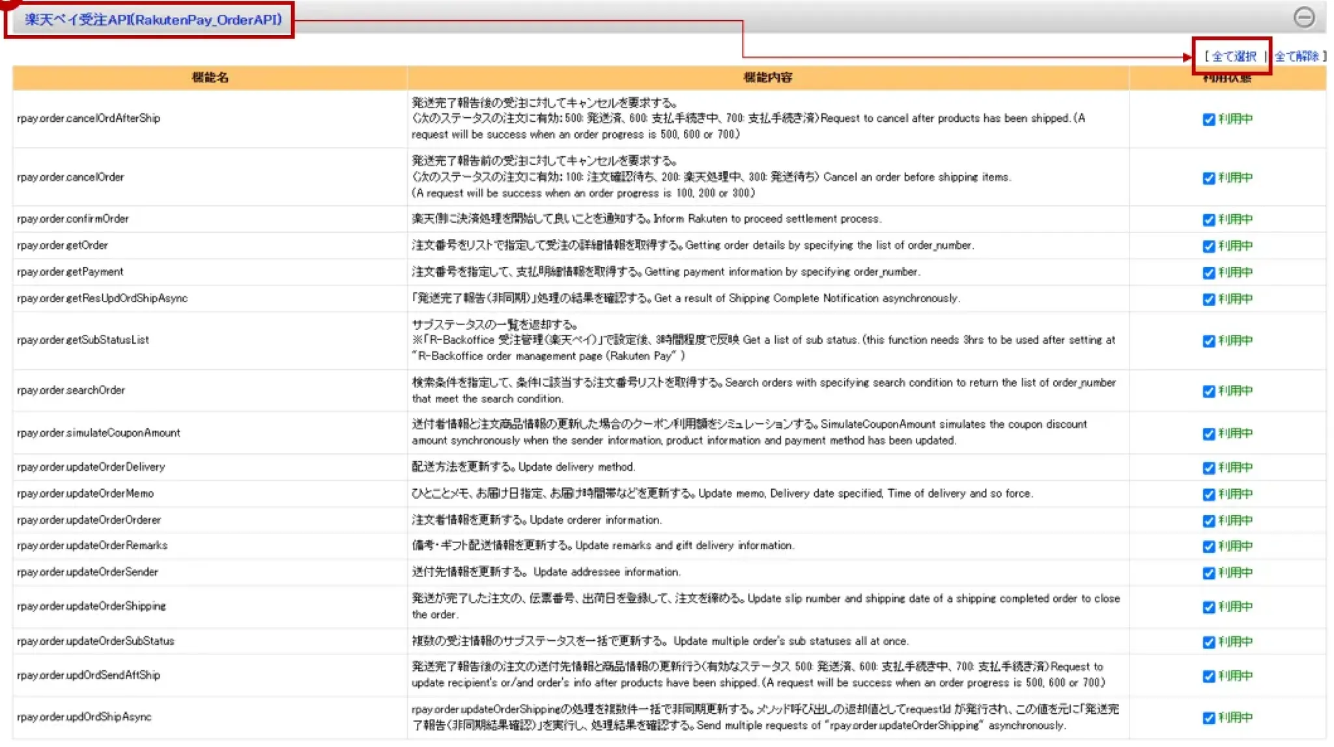Uncheck rpay.order.cancelOrdAfterShip 利用中 checkbox
Screen dimensions: 1334x747
coord(1208,119)
